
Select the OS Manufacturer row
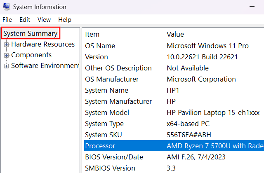click(174, 79)
